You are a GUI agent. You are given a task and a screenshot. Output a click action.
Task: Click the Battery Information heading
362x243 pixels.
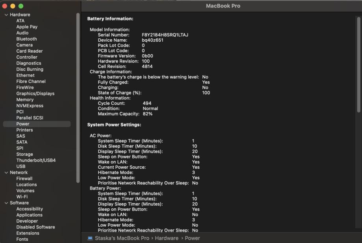110,18
